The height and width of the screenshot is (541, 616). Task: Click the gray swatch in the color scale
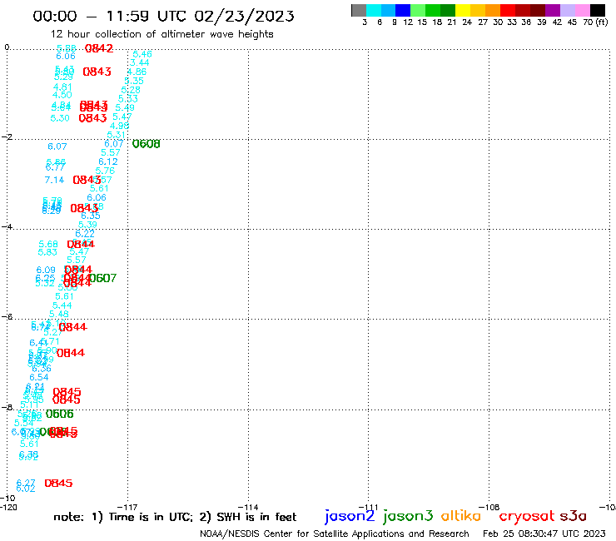pos(359,10)
